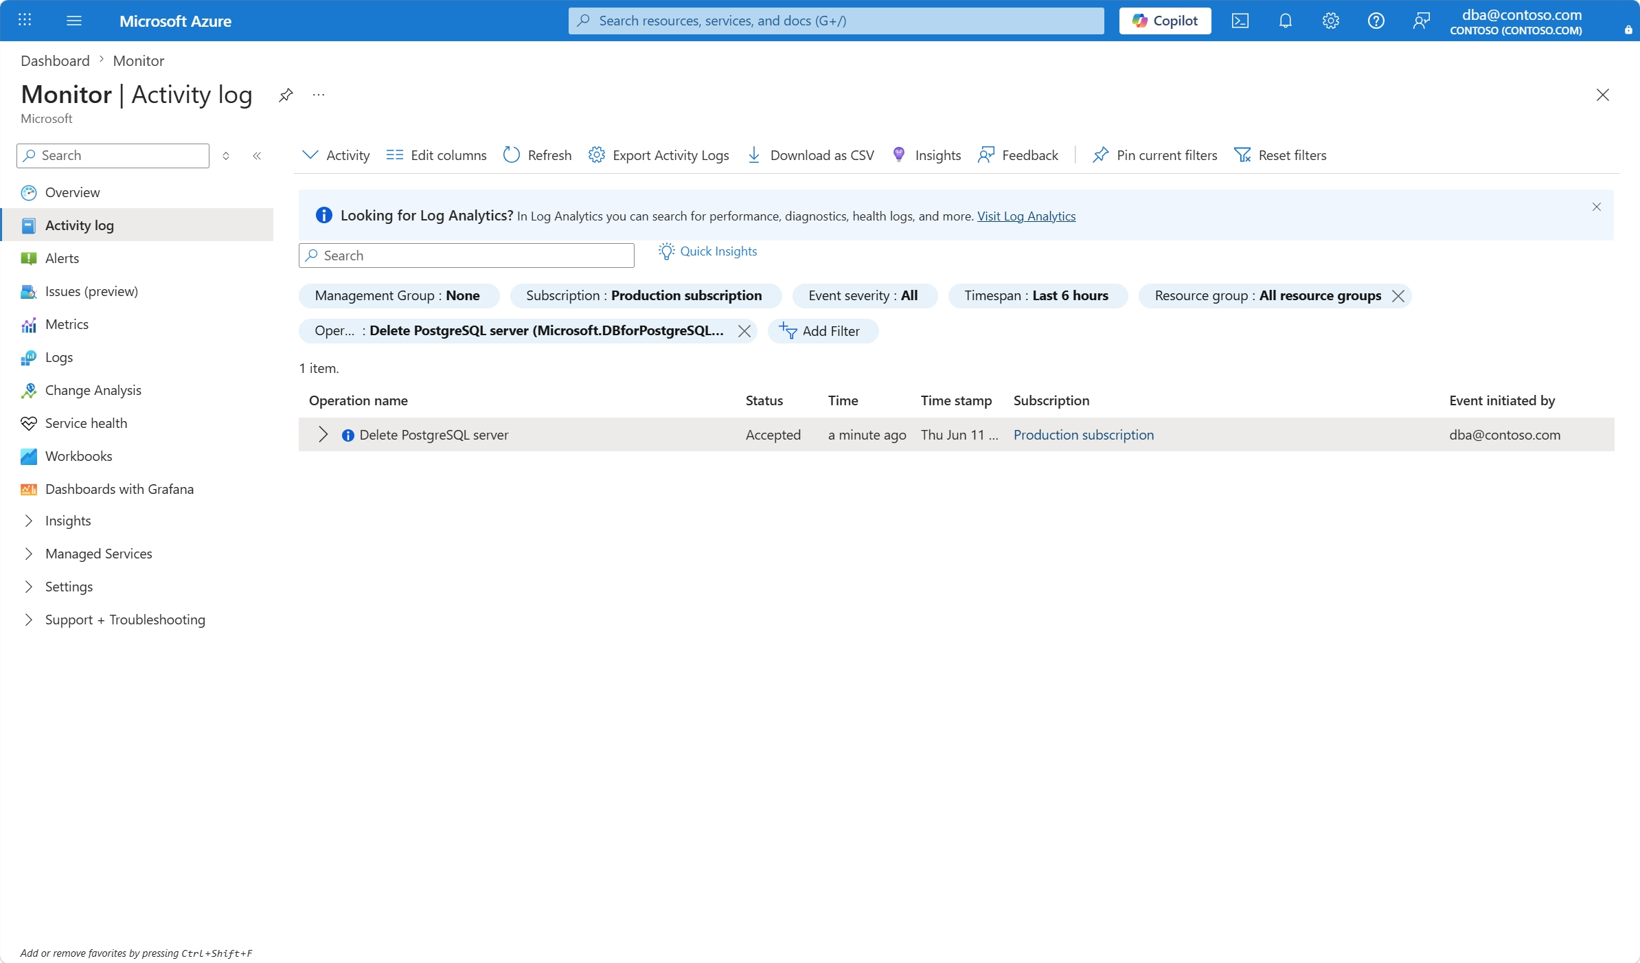Remove the Resource group filter

point(1398,296)
